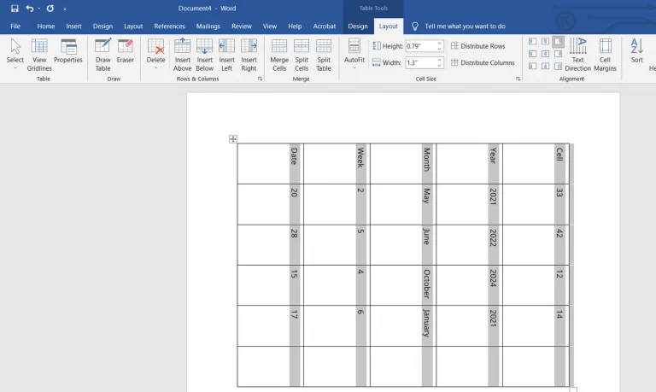
Task: Switch to the Home tab
Action: tap(45, 26)
